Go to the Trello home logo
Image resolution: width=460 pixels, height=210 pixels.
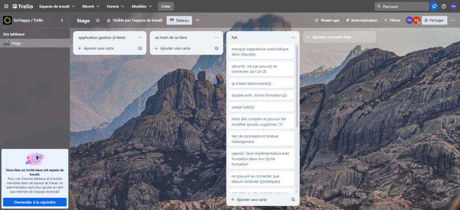(x=23, y=6)
